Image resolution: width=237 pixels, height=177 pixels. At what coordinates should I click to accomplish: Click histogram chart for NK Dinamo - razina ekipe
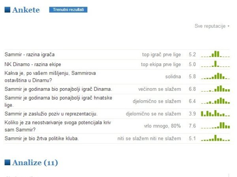pyautogui.click(x=215, y=64)
